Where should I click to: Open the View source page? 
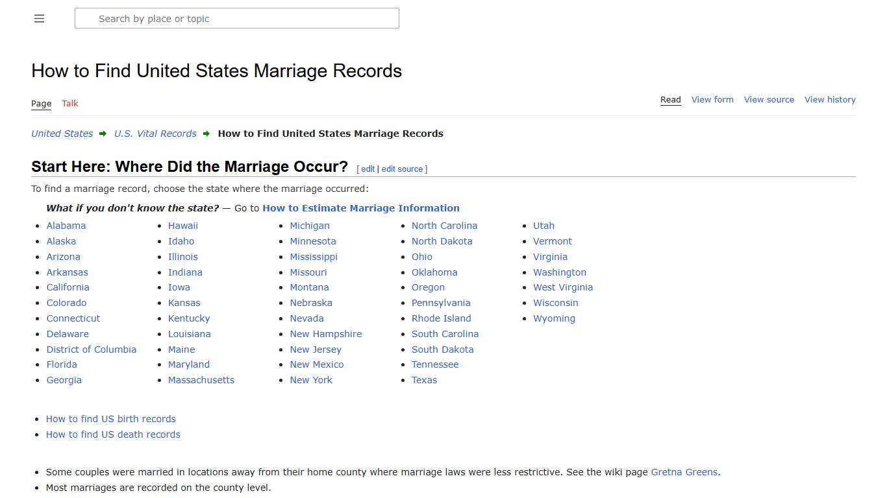point(769,99)
